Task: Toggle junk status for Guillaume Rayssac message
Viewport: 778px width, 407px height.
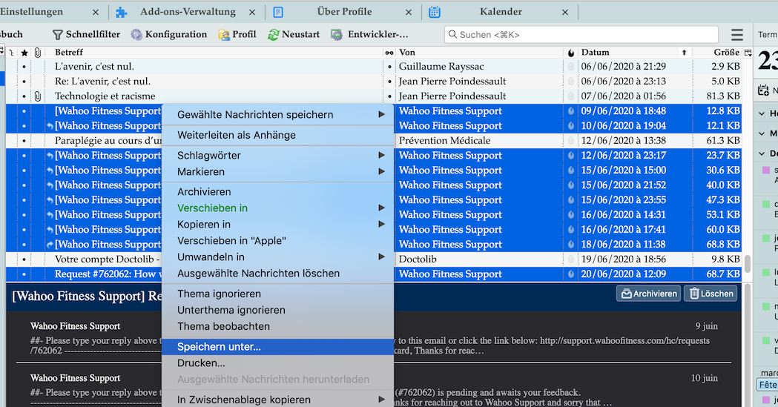Action: (x=571, y=67)
